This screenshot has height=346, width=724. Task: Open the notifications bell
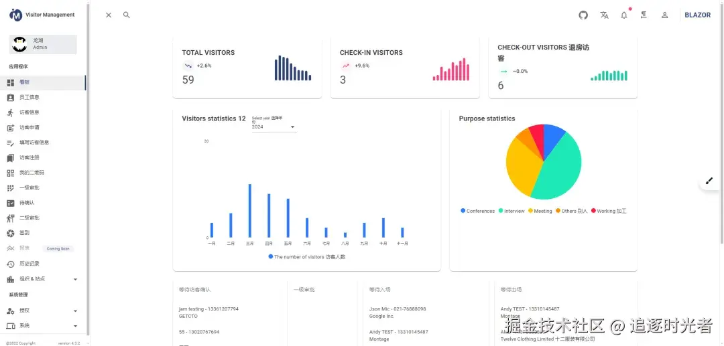point(624,15)
